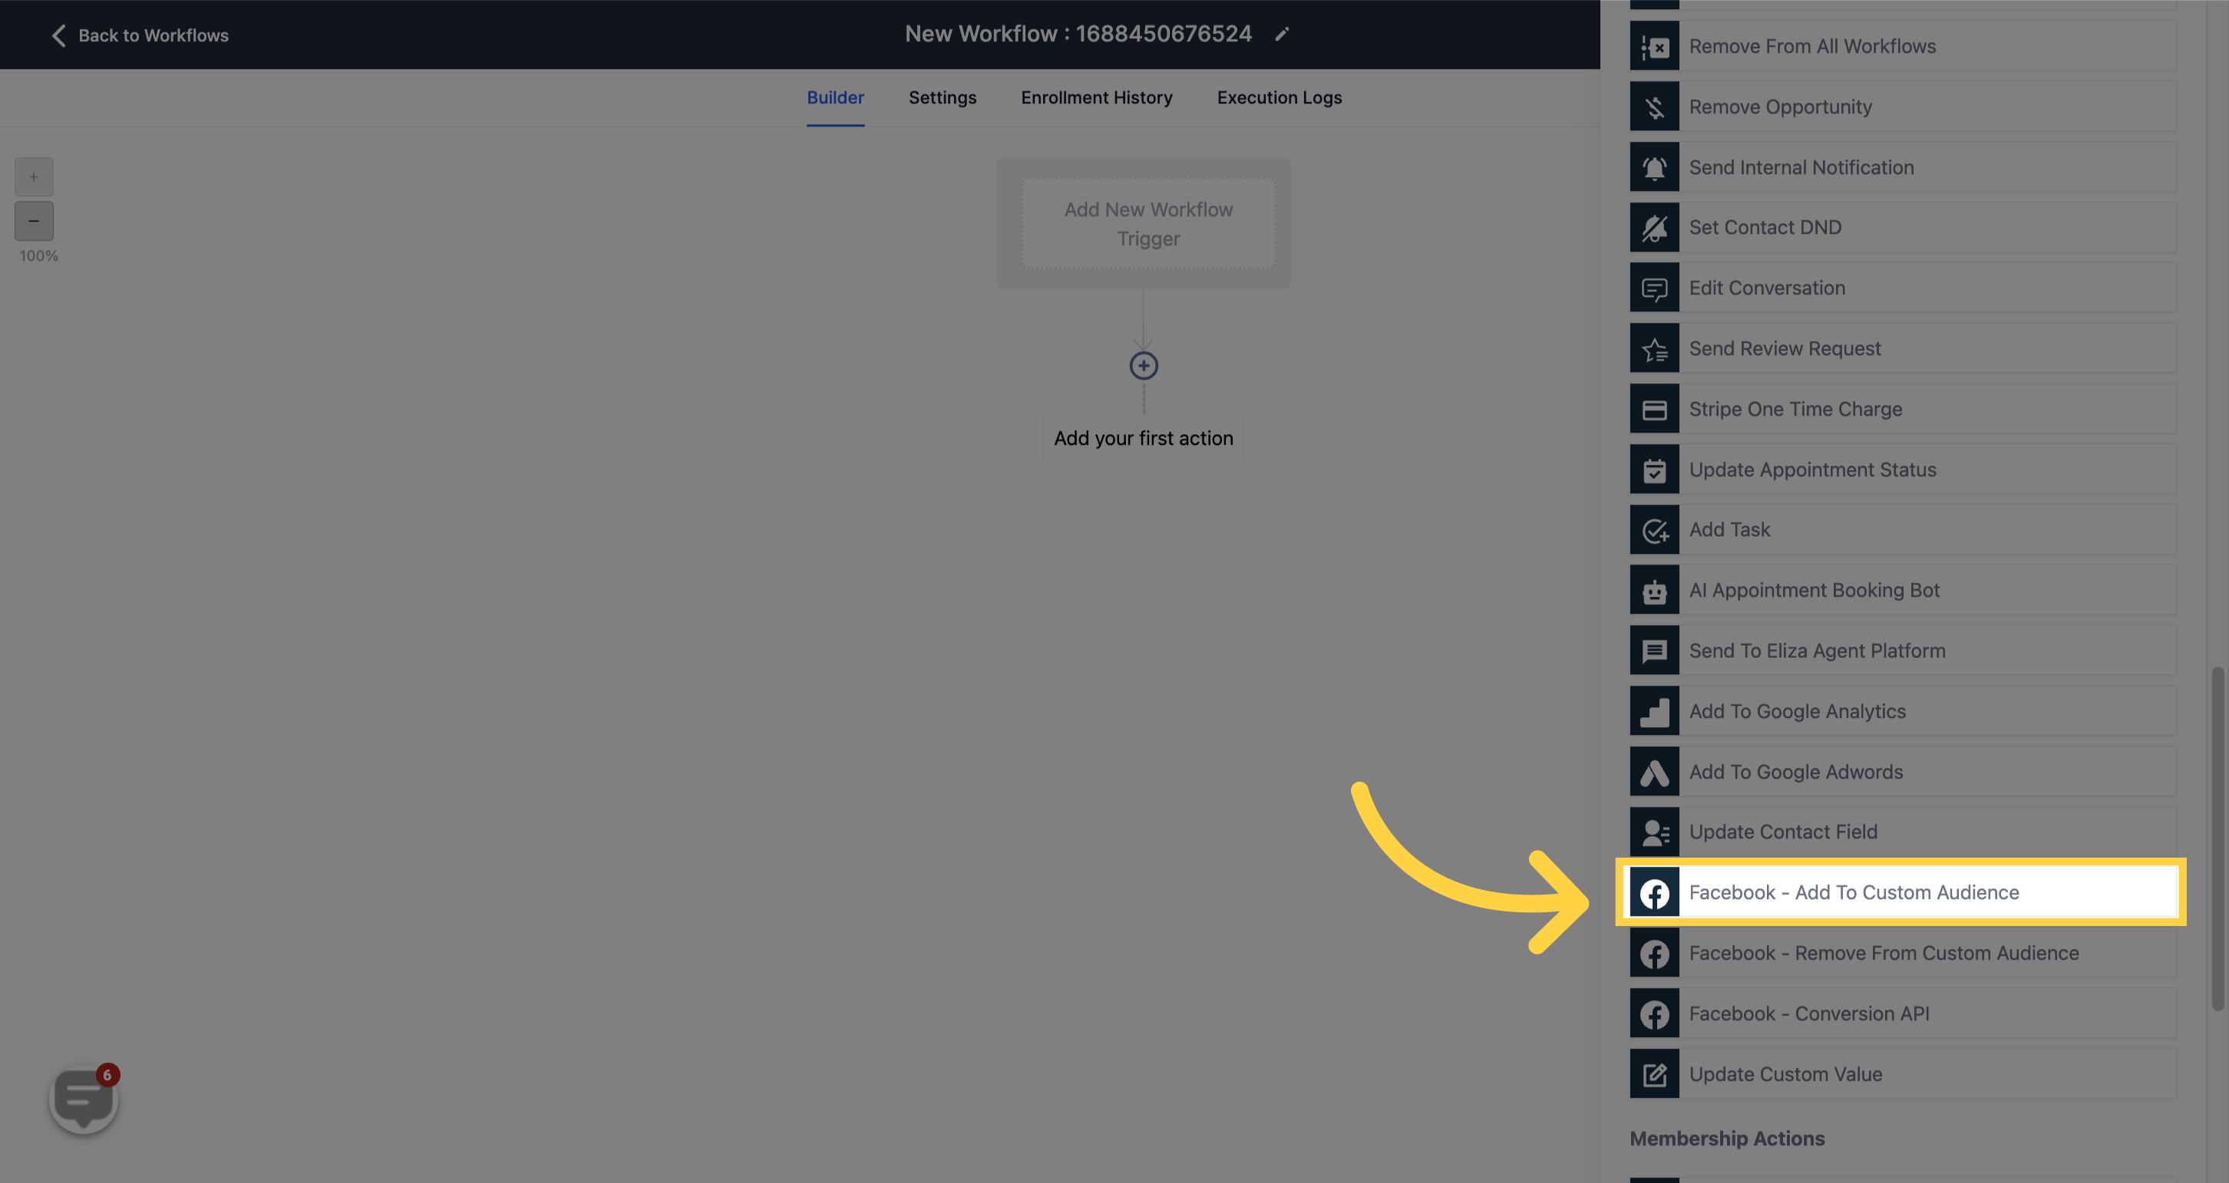This screenshot has height=1183, width=2229.
Task: Switch to the Settings tab
Action: [942, 97]
